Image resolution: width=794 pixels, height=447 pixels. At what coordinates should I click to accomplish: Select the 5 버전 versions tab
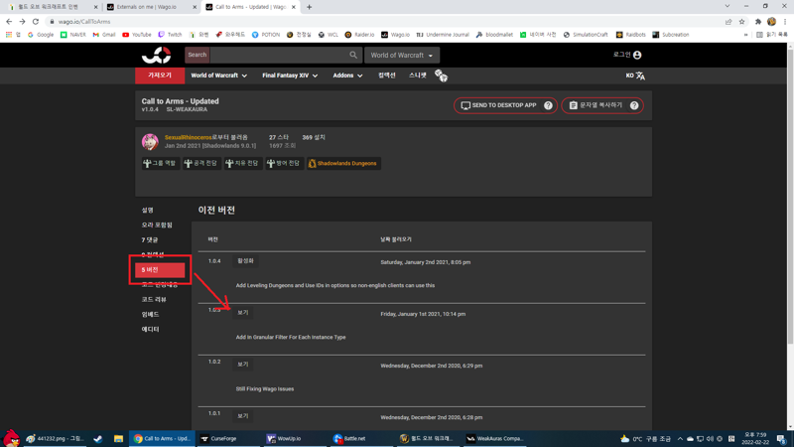tap(160, 269)
